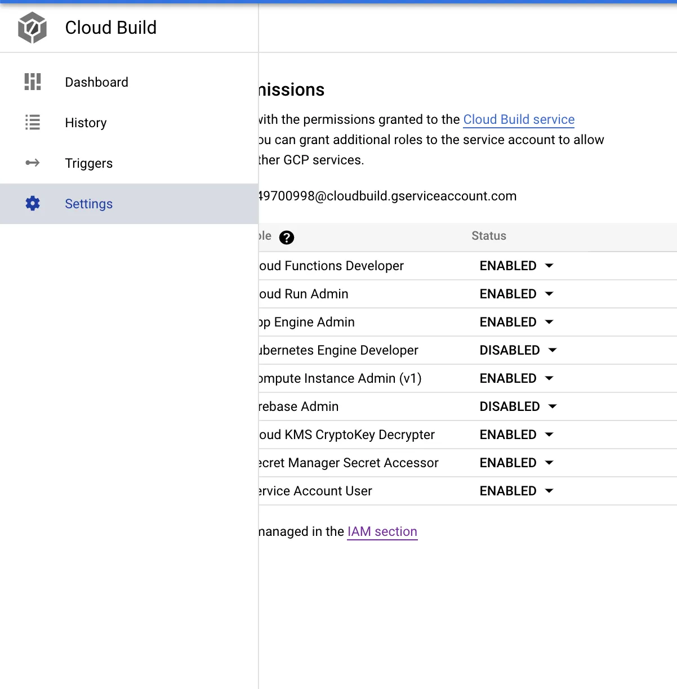
Task: Toggle Firebase Admin DISABLED status dropdown
Action: tap(518, 406)
